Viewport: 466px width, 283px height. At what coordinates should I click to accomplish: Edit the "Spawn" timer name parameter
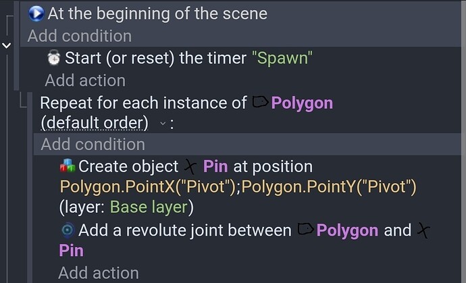(x=282, y=58)
